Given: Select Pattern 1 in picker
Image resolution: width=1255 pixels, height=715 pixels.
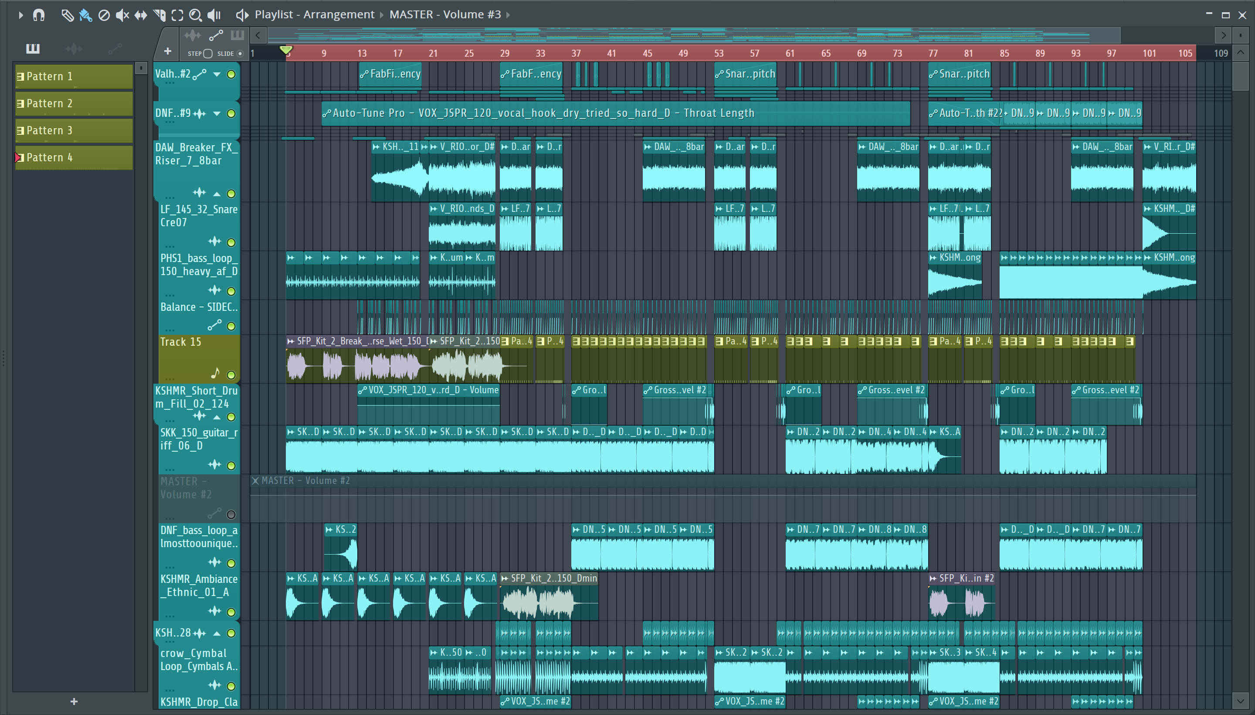Looking at the screenshot, I should coord(74,76).
